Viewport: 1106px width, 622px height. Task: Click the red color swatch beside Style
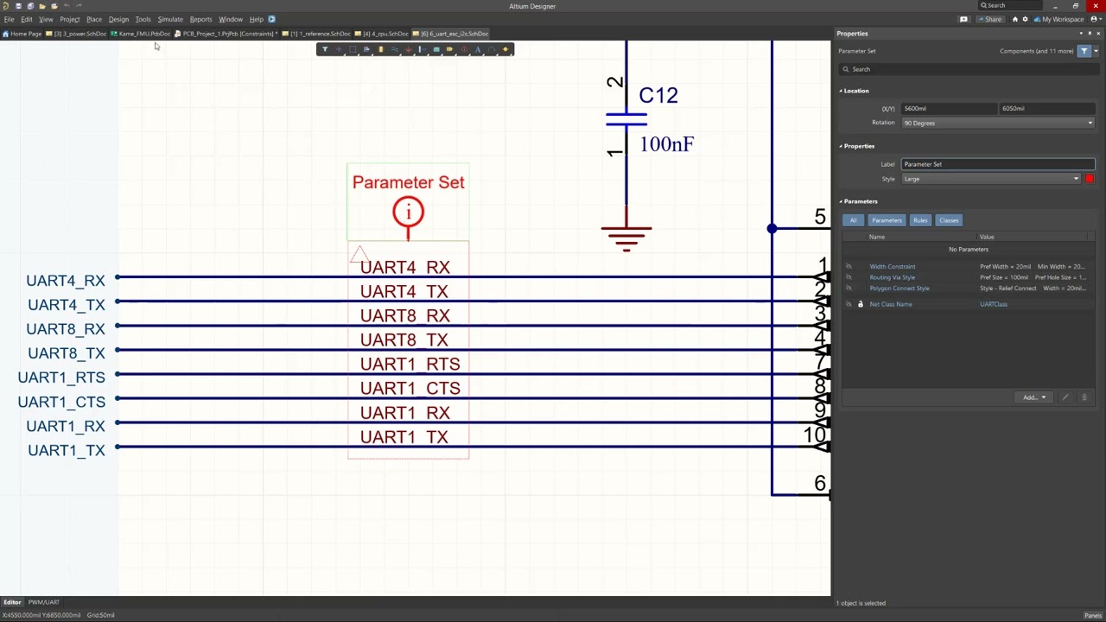(1090, 179)
